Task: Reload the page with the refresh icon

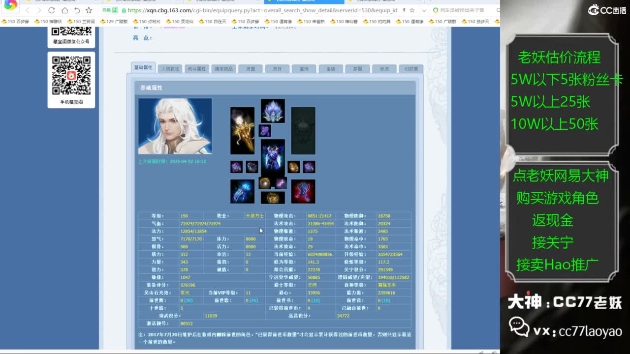Action: [52, 10]
